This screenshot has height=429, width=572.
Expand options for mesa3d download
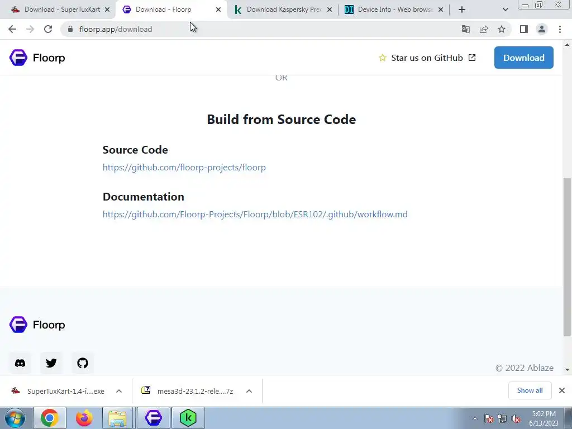pos(249,391)
